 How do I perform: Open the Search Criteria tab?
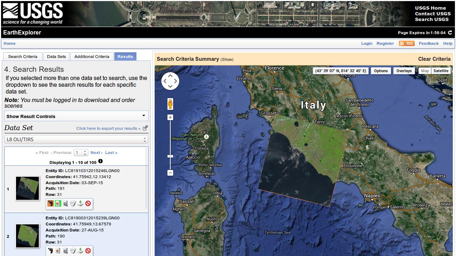click(x=23, y=57)
